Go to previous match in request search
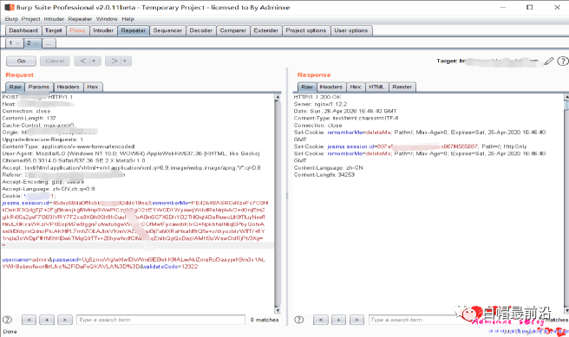Image resolution: width=569 pixels, height=337 pixels. [x=29, y=320]
